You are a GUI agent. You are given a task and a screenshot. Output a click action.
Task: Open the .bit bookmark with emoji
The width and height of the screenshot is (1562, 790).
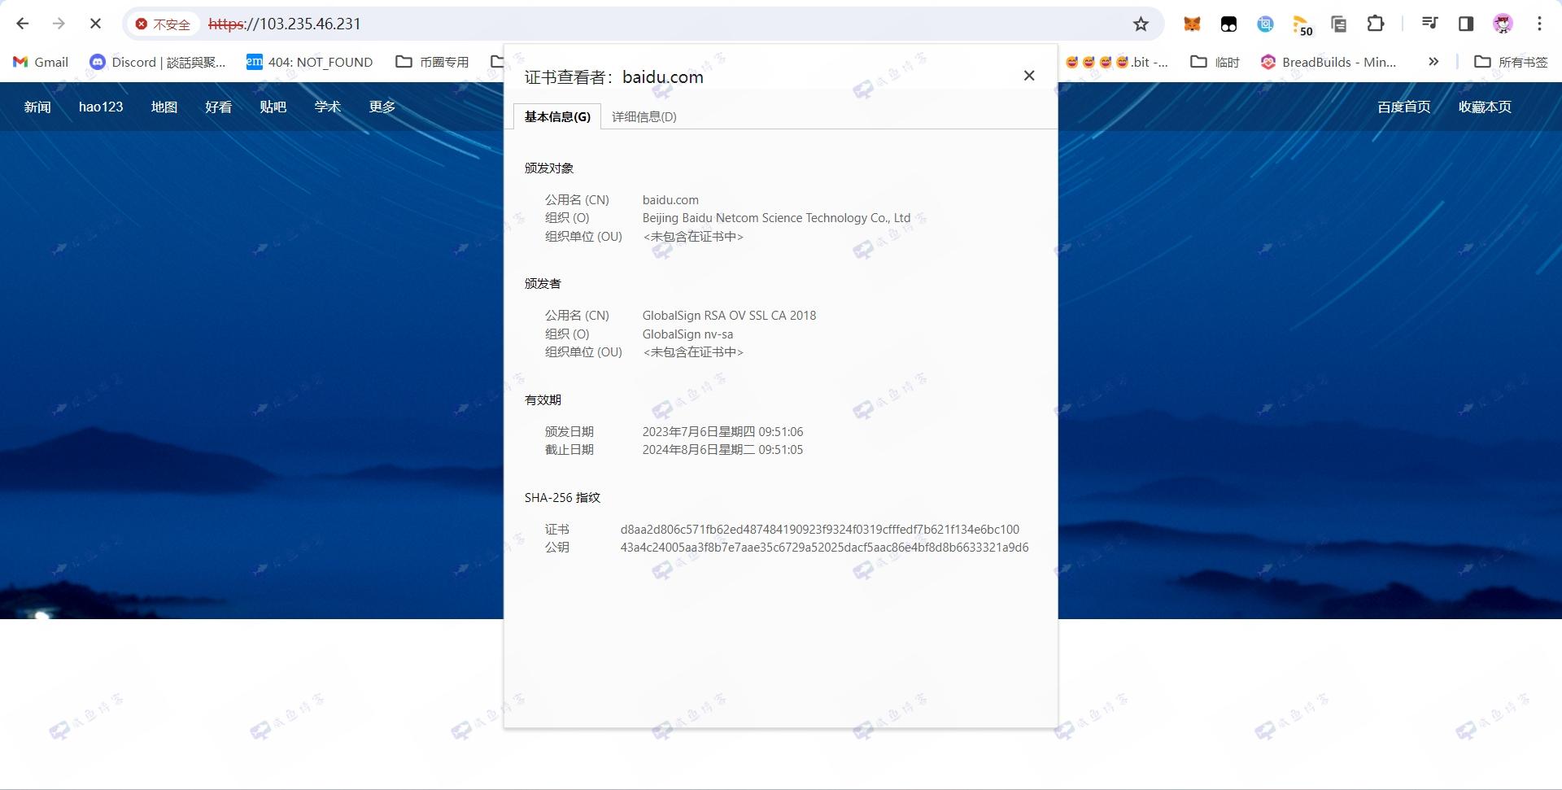pos(1117,62)
